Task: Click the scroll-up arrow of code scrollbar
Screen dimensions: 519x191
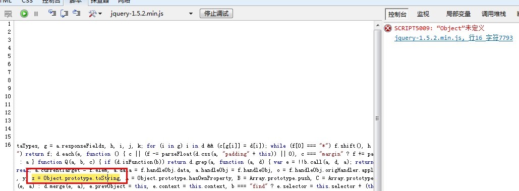Action: 377,25
